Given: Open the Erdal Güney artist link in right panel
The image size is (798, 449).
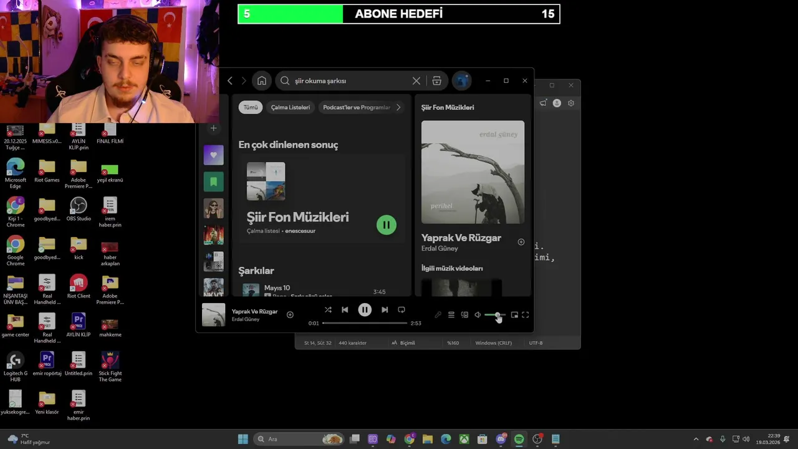Looking at the screenshot, I should click(x=440, y=248).
